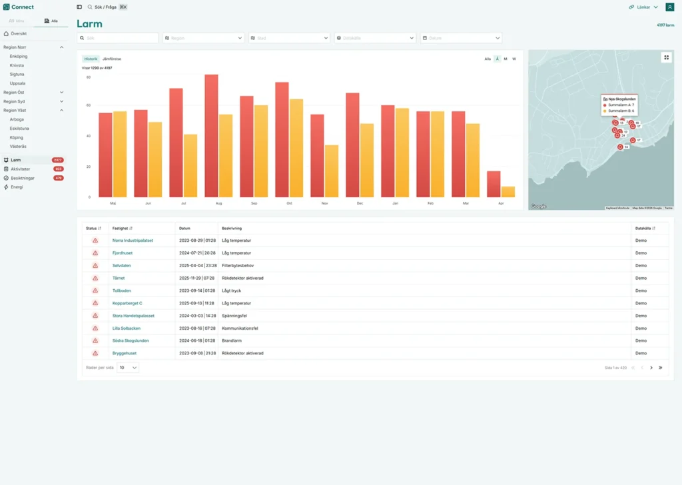The width and height of the screenshot is (682, 485).
Task: Open the Norra Industripalatset property link
Action: coord(133,241)
